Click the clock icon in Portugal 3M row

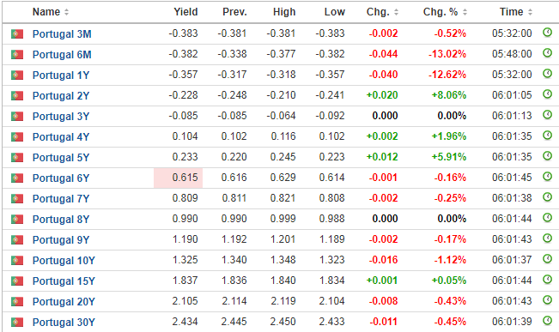[547, 33]
